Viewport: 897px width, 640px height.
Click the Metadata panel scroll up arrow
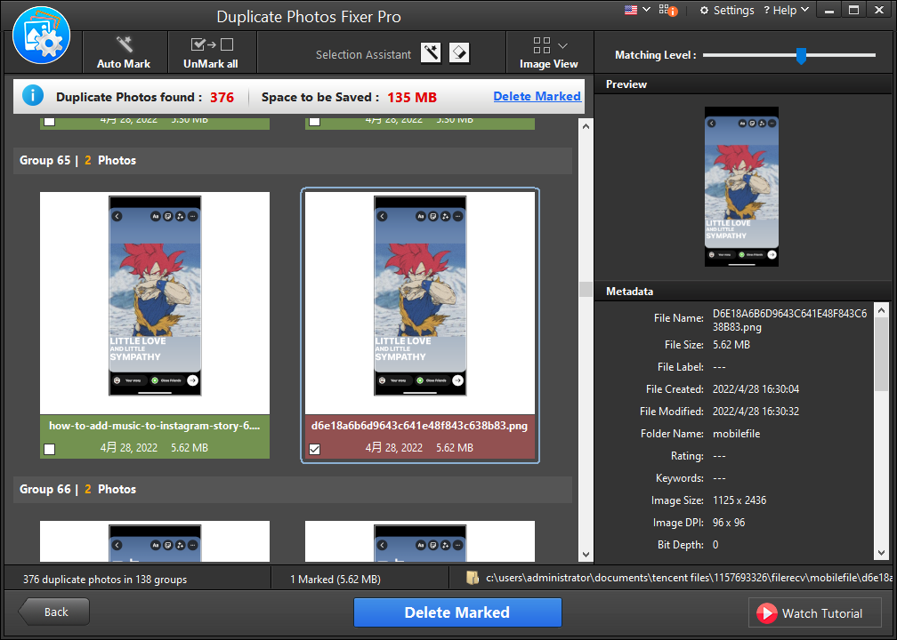(882, 310)
